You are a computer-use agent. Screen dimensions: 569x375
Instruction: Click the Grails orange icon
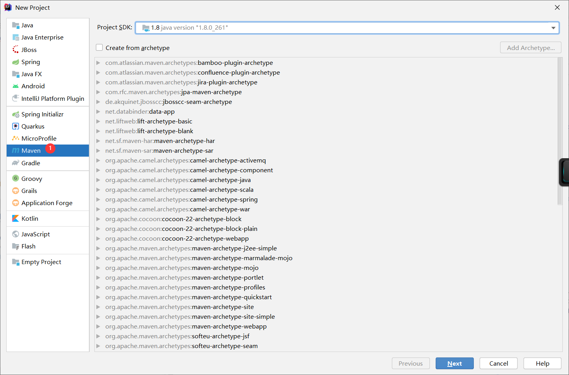coord(16,191)
